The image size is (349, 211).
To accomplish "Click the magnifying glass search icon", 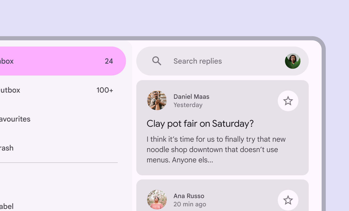I will pyautogui.click(x=157, y=61).
